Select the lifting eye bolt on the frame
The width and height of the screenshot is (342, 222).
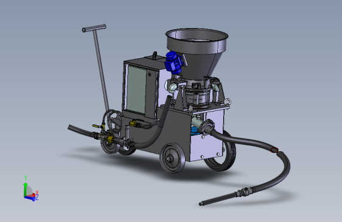click(228, 101)
